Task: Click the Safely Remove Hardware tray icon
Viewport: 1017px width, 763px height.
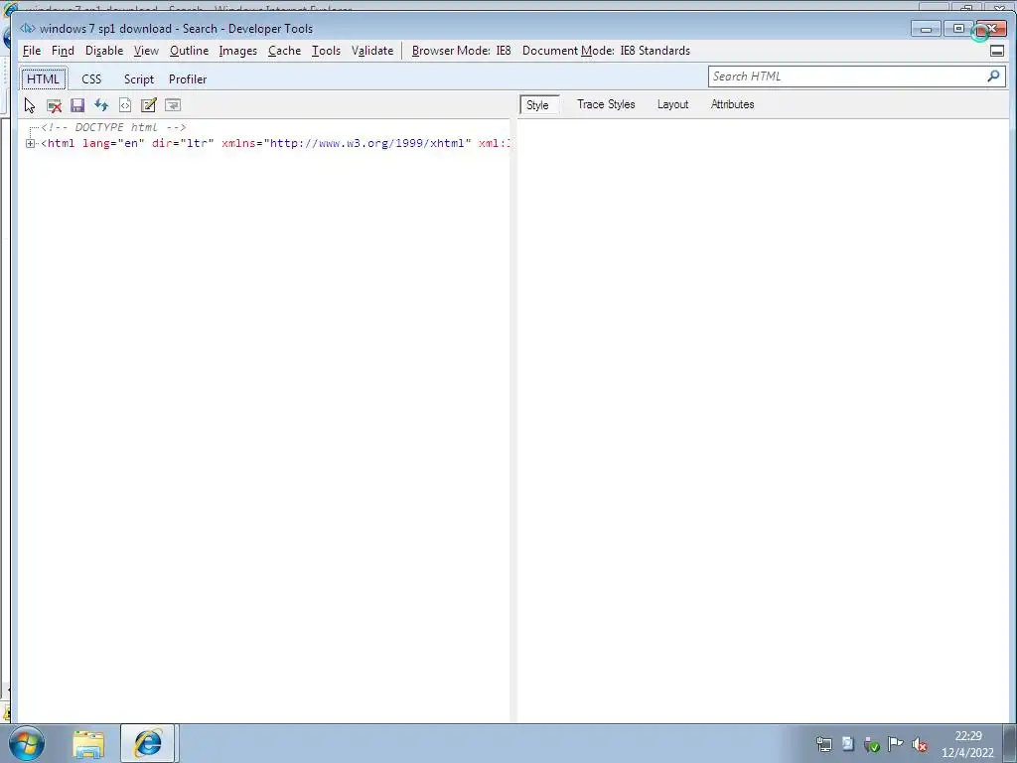Action: pos(872,744)
